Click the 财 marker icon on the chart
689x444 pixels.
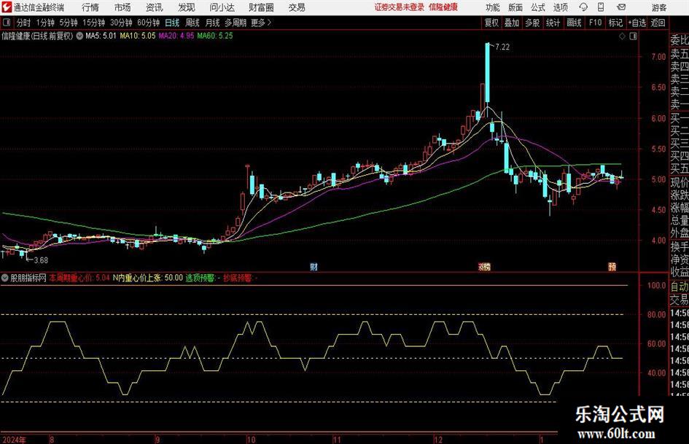[x=314, y=266]
